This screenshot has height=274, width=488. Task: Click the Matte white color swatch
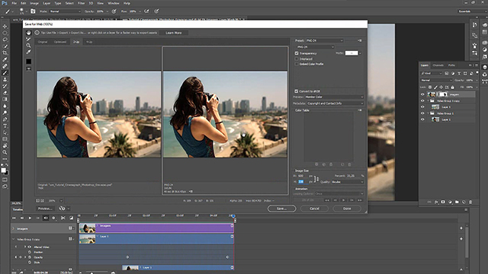[352, 53]
